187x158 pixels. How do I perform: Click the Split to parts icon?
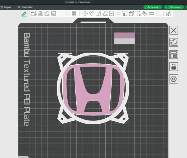click(68, 14)
